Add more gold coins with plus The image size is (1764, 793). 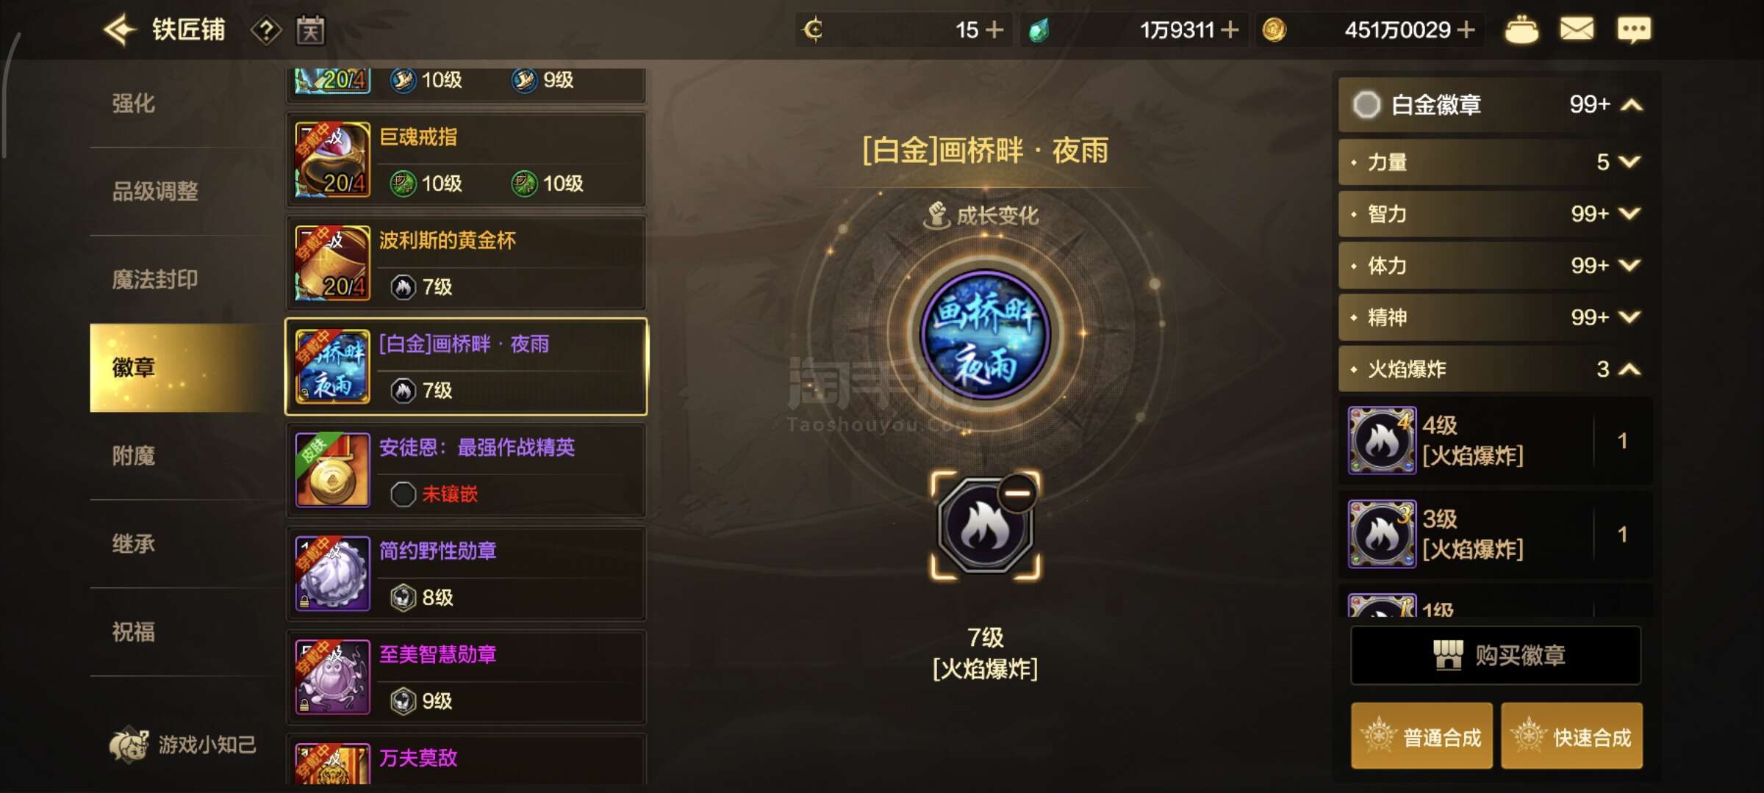1465,30
